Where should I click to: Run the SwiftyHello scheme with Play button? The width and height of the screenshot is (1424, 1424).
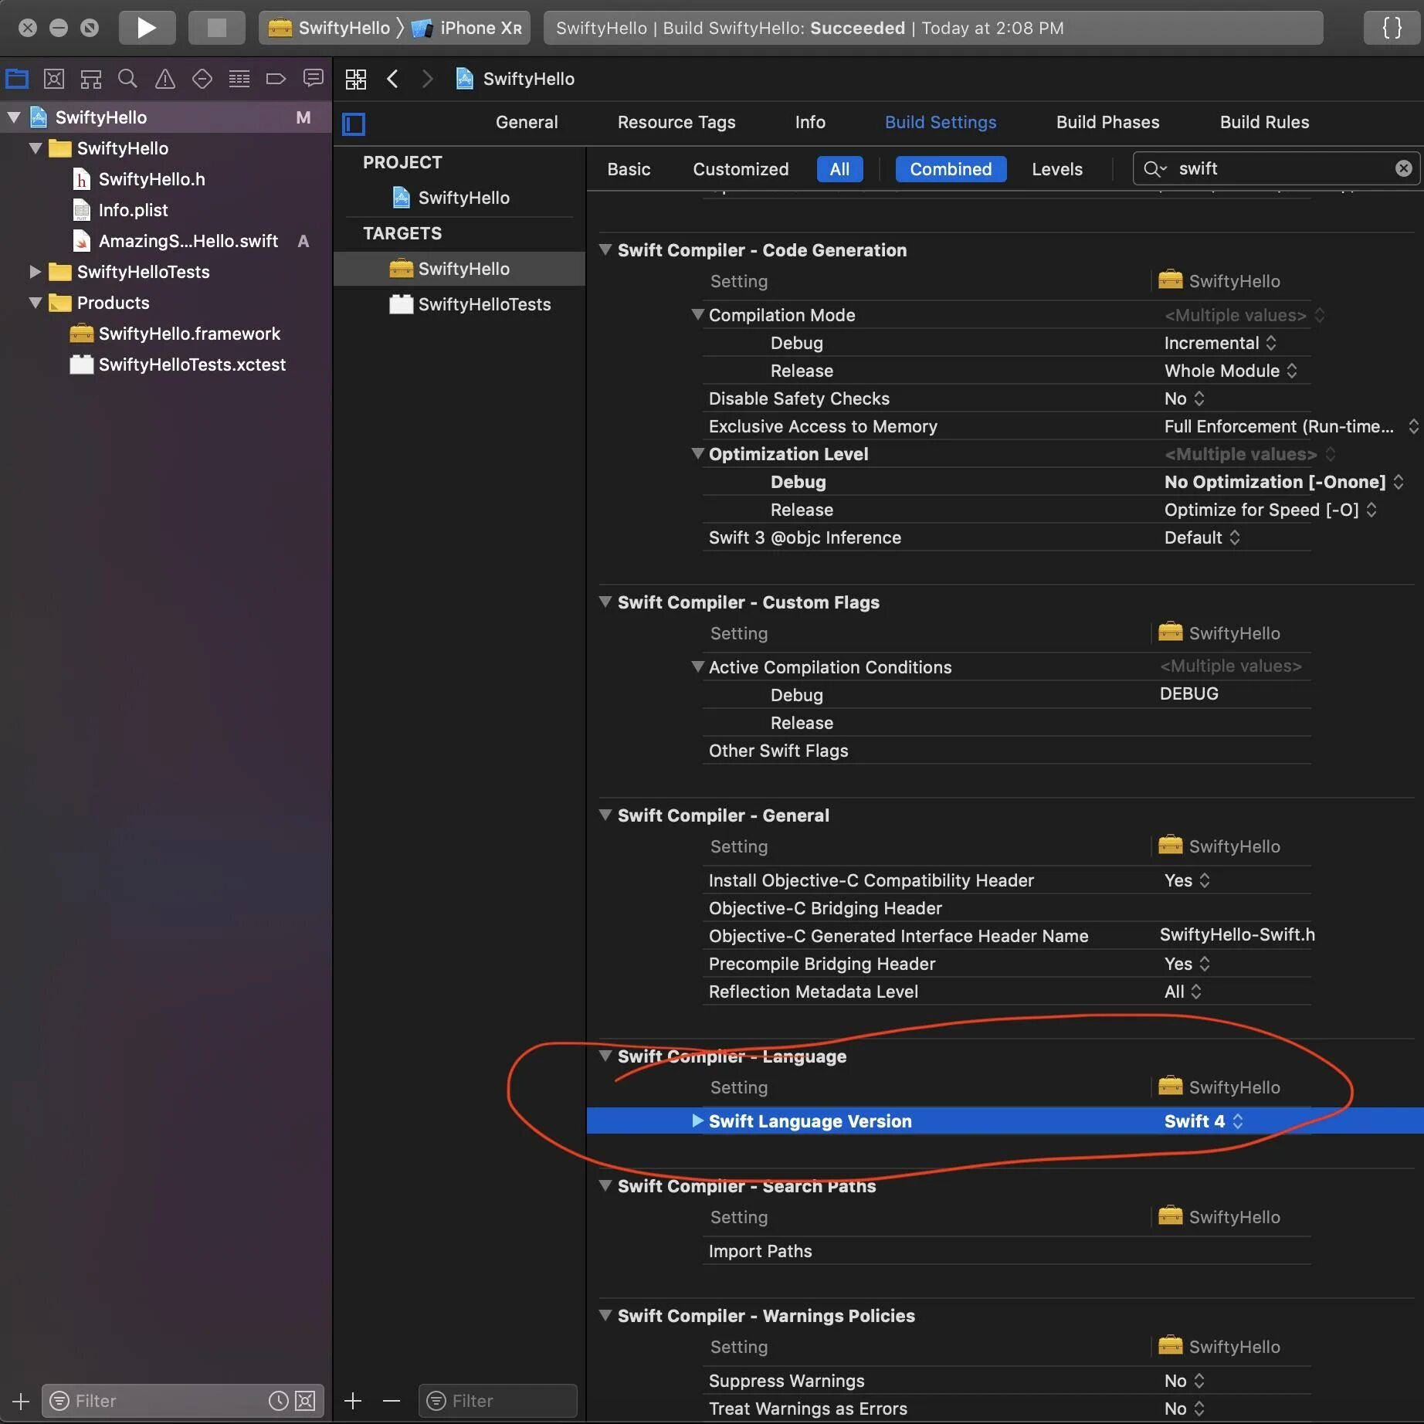click(x=147, y=29)
